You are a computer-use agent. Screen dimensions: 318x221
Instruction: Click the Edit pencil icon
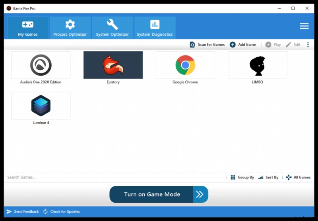(x=289, y=45)
